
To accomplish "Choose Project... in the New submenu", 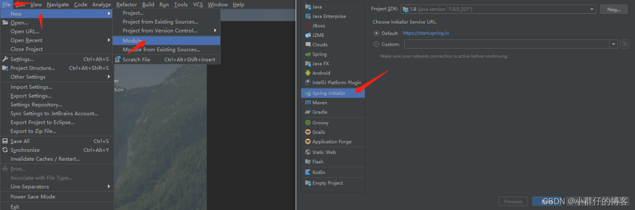I will (166, 13).
